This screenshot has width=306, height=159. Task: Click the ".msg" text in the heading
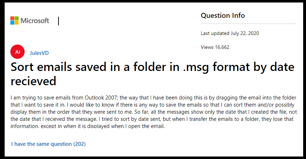coord(196,67)
